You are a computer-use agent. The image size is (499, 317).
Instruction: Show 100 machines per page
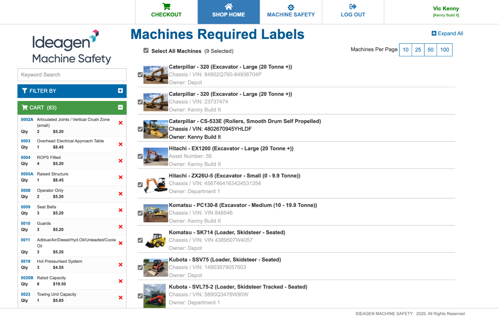point(445,50)
